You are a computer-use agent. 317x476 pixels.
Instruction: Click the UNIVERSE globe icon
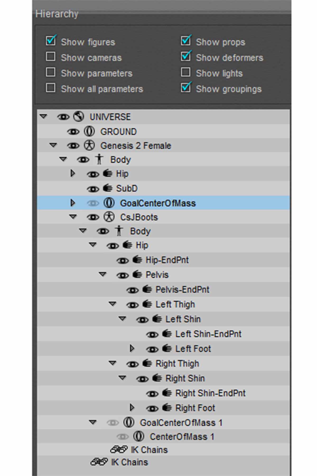pyautogui.click(x=79, y=117)
